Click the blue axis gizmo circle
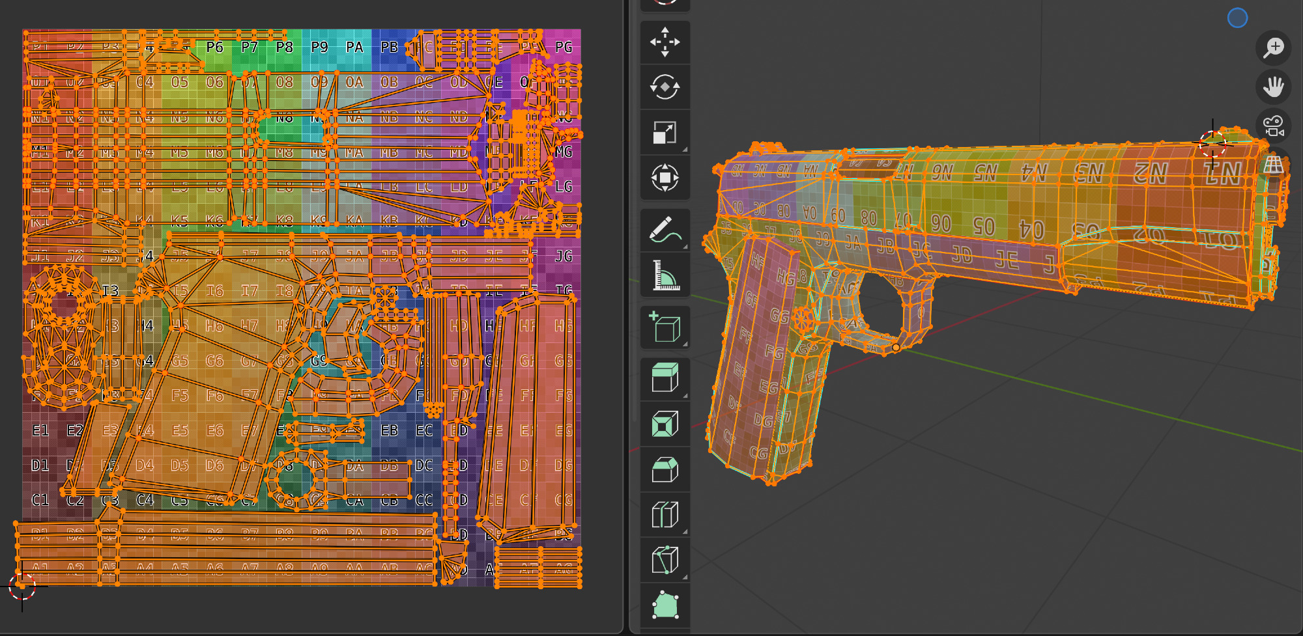This screenshot has width=1303, height=636. [1237, 18]
